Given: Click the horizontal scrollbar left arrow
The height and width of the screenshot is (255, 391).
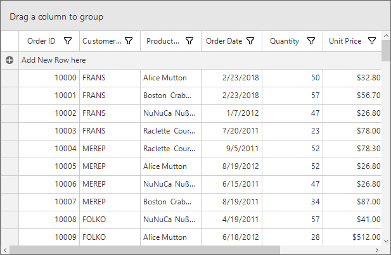Looking at the screenshot, I should pos(5,250).
